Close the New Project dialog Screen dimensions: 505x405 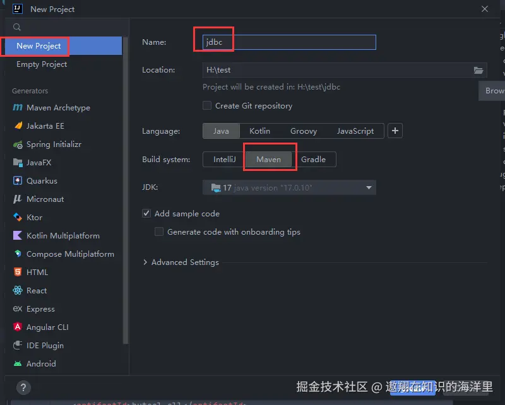(485, 9)
